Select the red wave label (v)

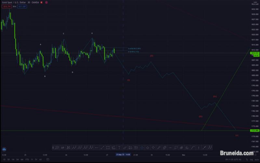click(x=237, y=135)
